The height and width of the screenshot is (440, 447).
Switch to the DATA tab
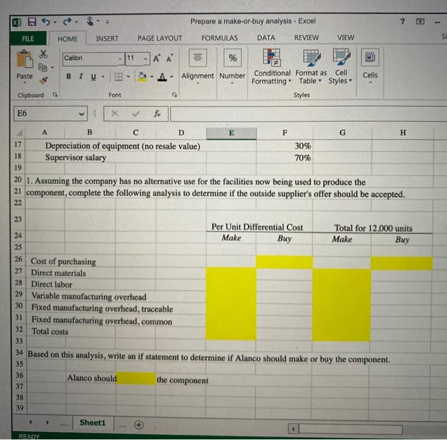pyautogui.click(x=266, y=38)
